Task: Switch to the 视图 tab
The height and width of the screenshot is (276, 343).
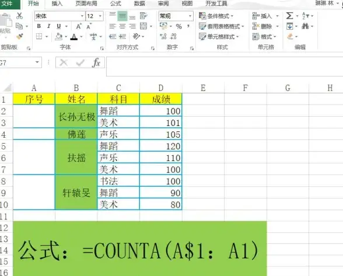Action: point(187,4)
